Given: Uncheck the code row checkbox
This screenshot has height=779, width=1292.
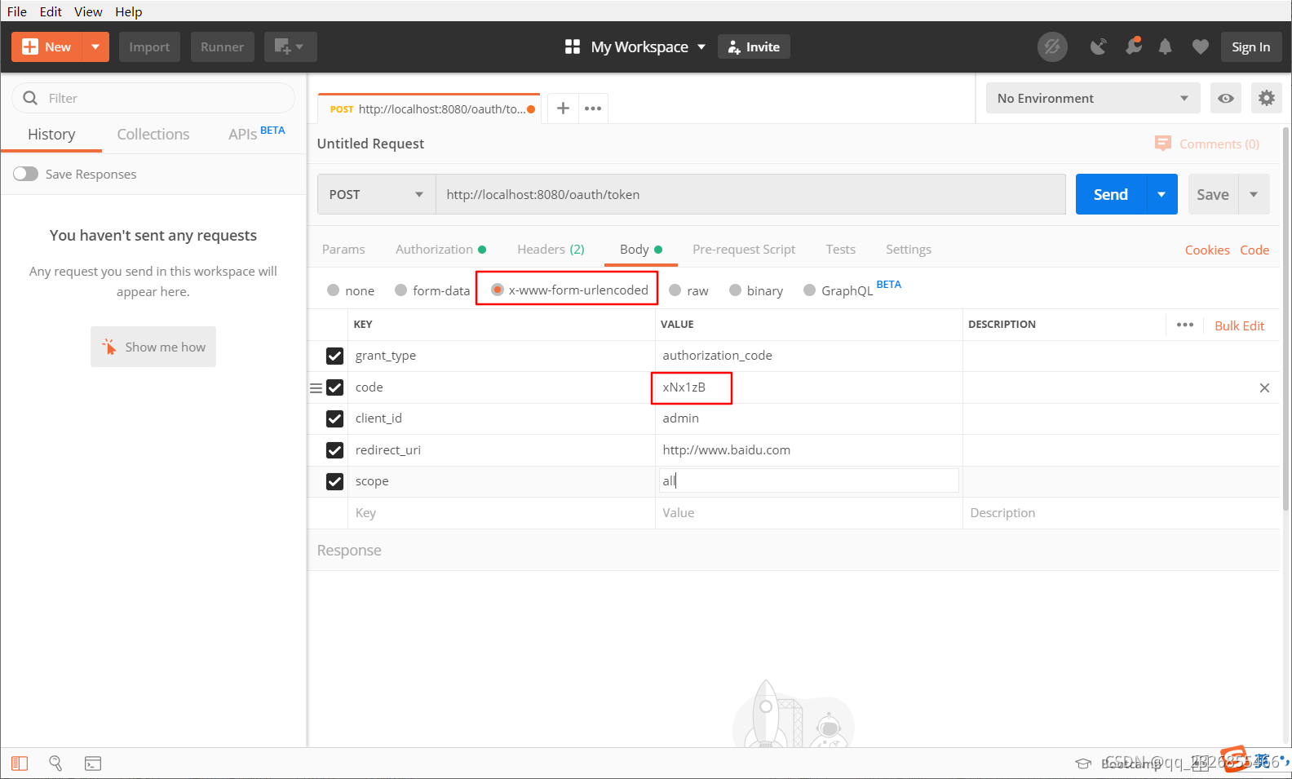Looking at the screenshot, I should pyautogui.click(x=334, y=387).
